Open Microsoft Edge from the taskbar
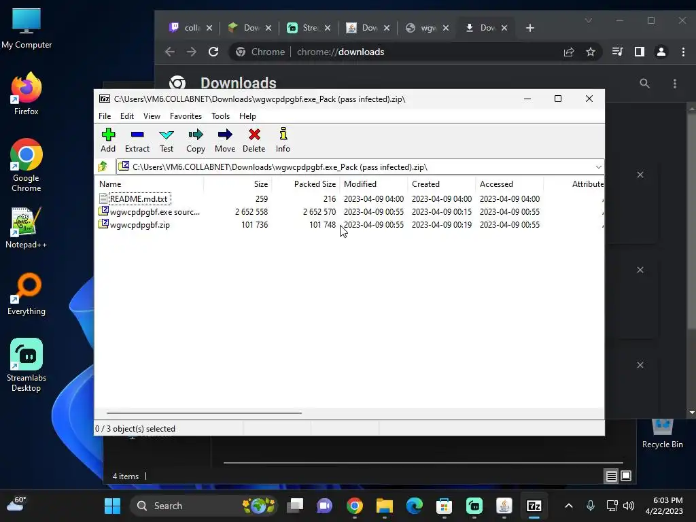Screen dimensions: 696x522 click(x=414, y=506)
